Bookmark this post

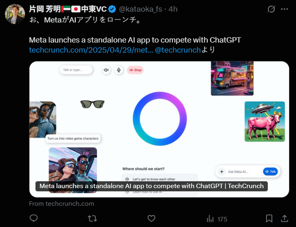point(269,219)
